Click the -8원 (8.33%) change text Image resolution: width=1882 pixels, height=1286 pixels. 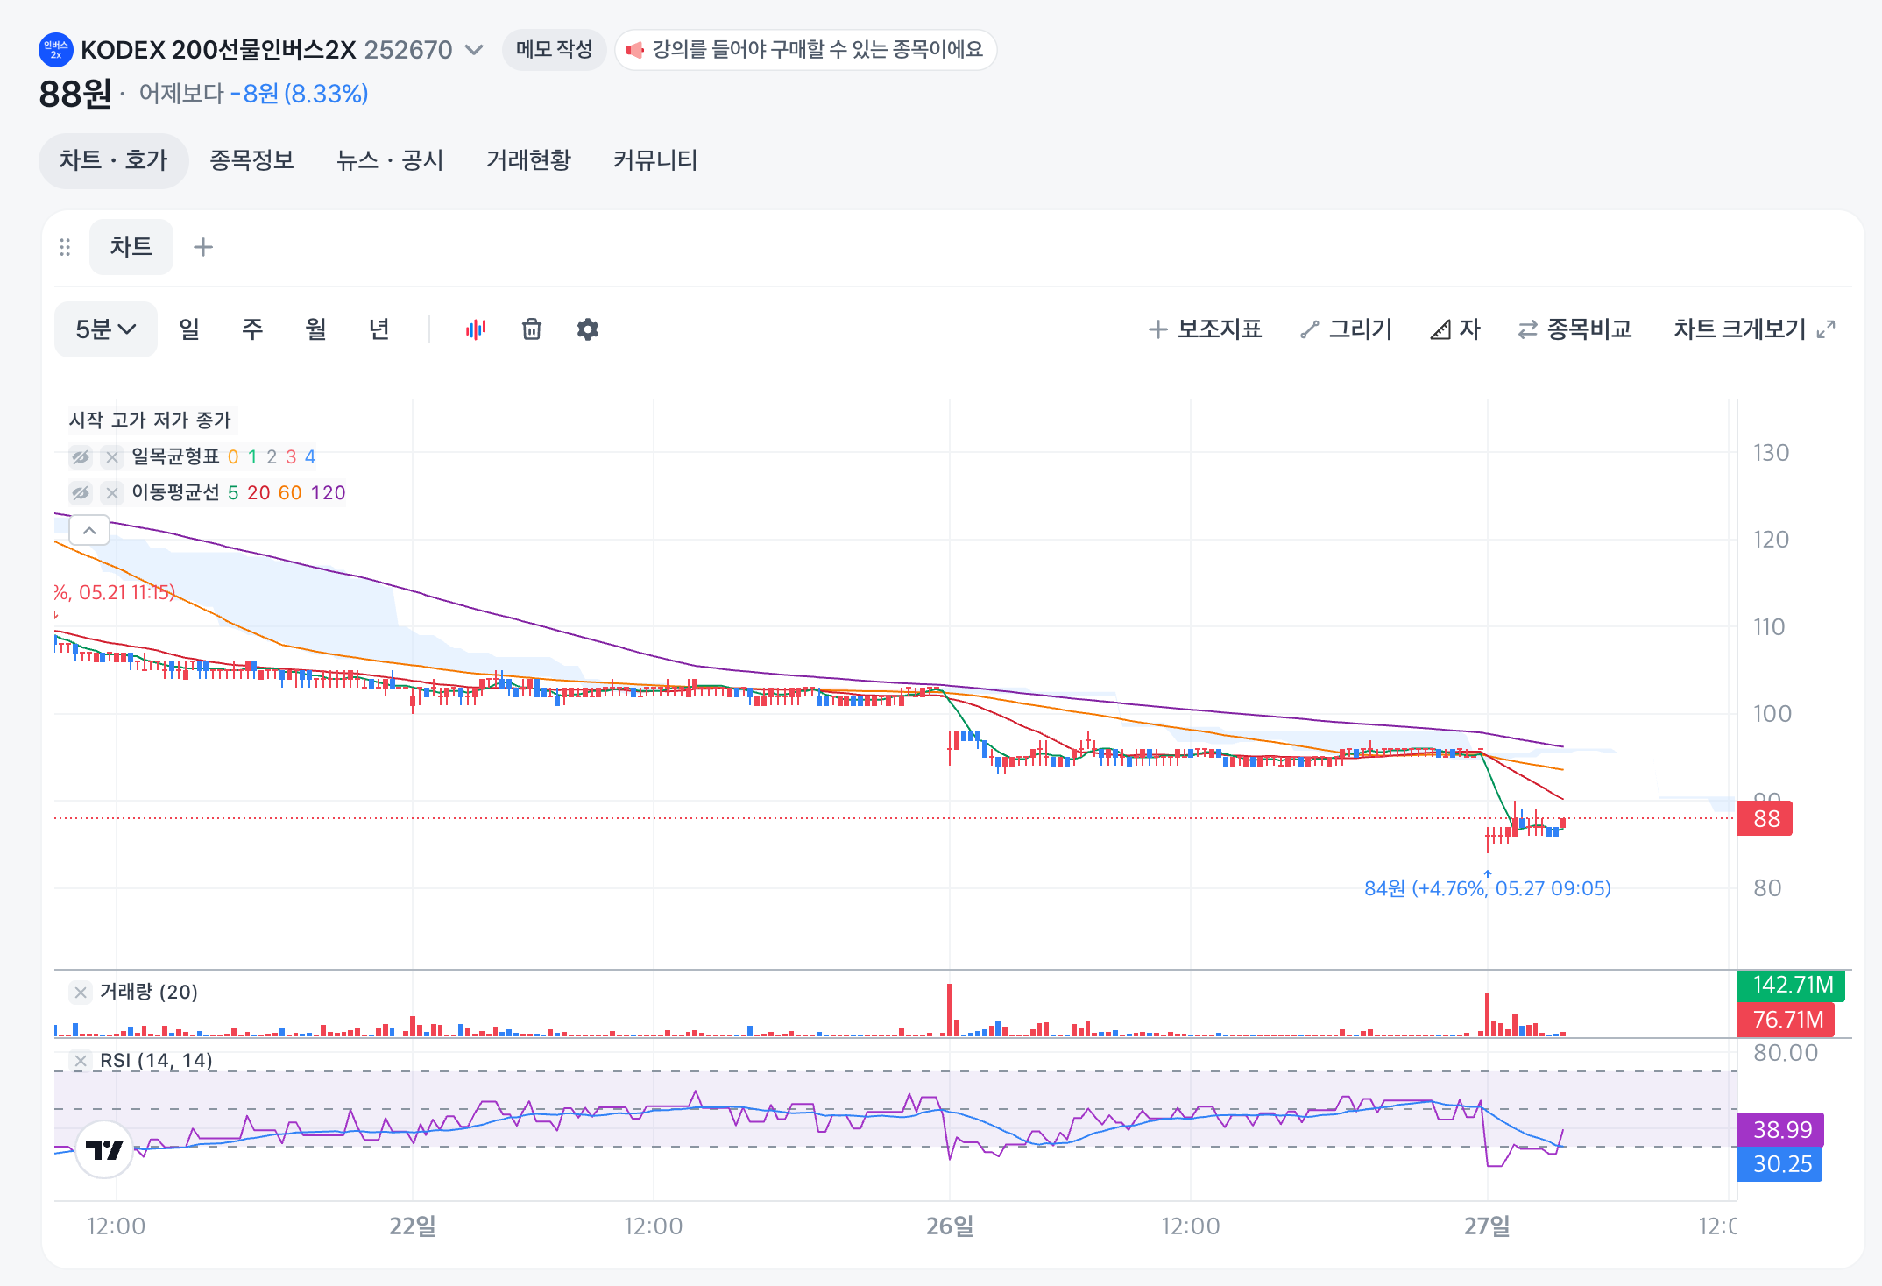pos(300,94)
